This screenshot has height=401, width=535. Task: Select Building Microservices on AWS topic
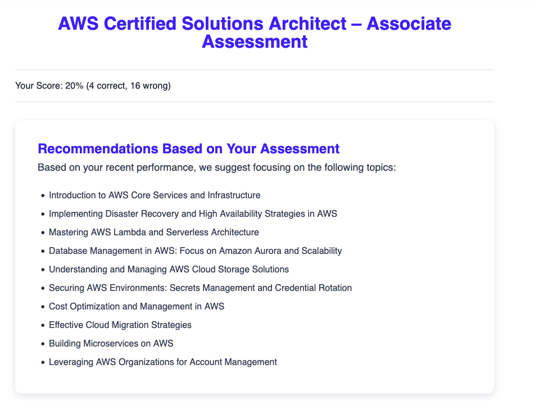[111, 343]
